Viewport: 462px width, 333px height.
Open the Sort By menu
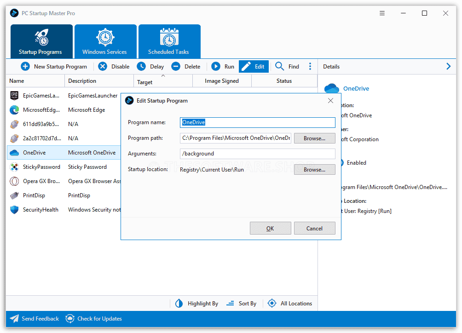[x=242, y=304]
